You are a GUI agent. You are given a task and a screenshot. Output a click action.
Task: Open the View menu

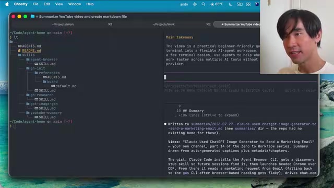click(x=59, y=4)
